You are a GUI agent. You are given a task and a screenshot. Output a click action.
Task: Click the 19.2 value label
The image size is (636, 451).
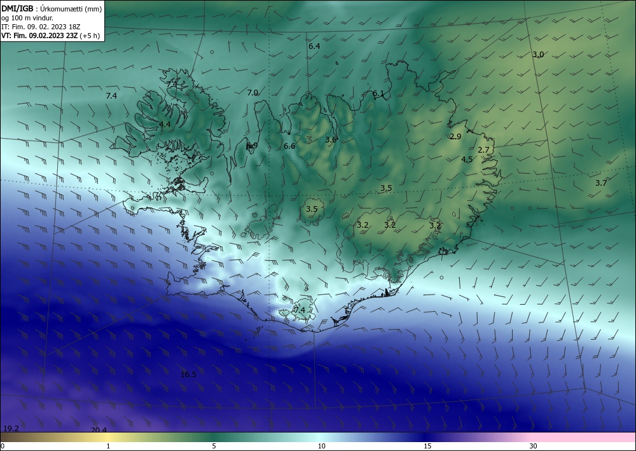(x=11, y=429)
